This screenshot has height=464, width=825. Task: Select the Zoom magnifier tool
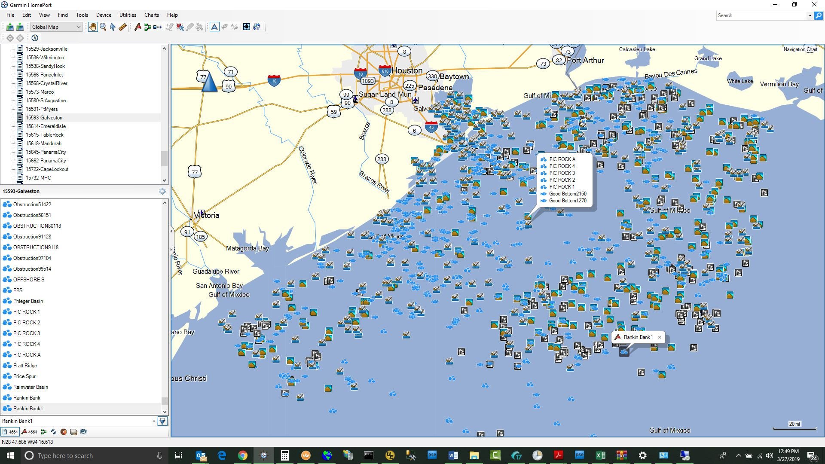click(x=103, y=27)
